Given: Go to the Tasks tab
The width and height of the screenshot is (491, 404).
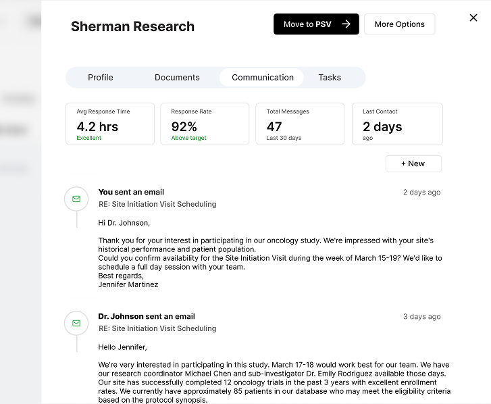Looking at the screenshot, I should 330,78.
